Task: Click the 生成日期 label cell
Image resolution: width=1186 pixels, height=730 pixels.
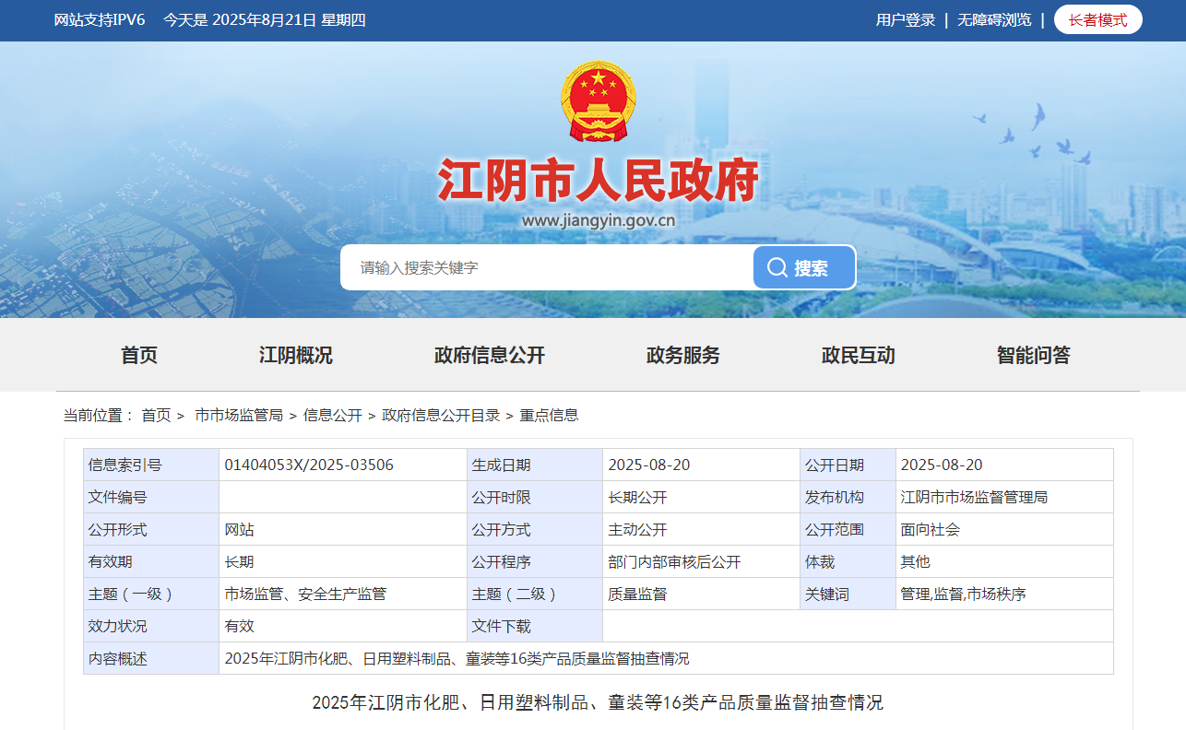Action: click(535, 465)
